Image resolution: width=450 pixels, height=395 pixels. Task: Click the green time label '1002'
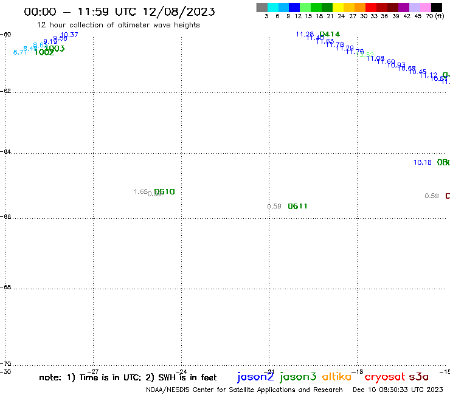(x=44, y=52)
